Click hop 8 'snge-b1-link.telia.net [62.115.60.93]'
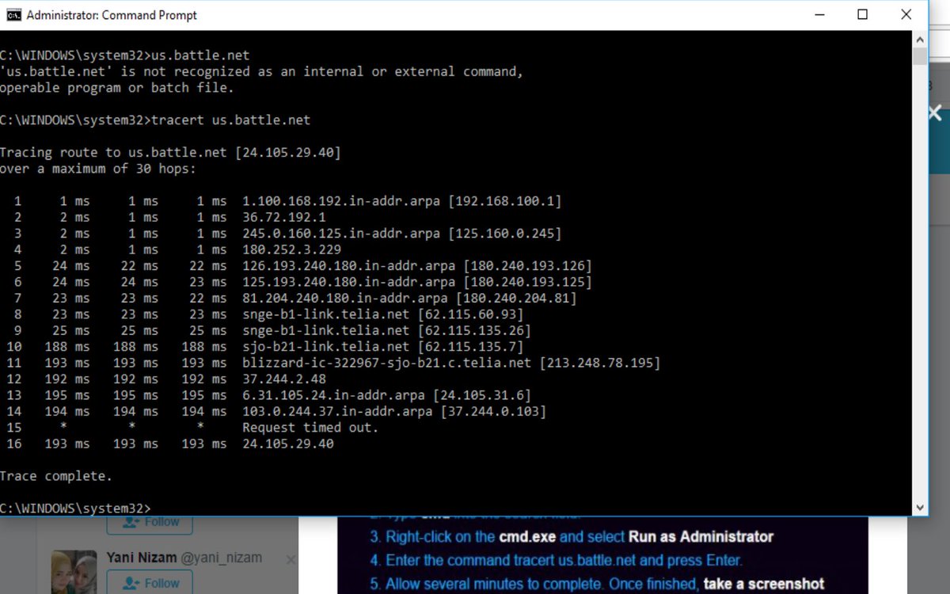The image size is (950, 594). 383,314
